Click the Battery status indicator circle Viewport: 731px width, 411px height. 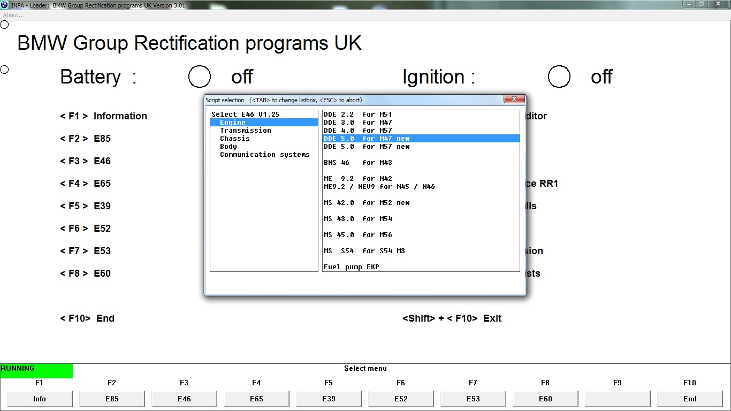click(x=200, y=77)
